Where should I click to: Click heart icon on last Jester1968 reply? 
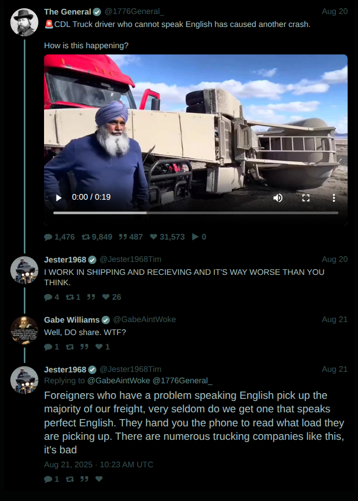(x=99, y=479)
